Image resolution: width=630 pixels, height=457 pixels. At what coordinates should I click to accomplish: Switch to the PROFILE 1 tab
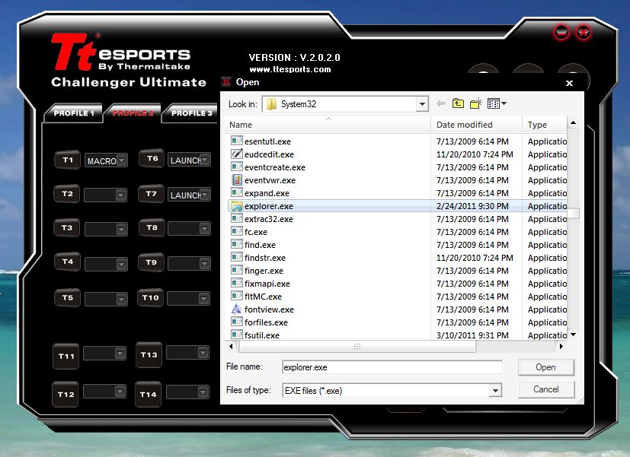74,113
